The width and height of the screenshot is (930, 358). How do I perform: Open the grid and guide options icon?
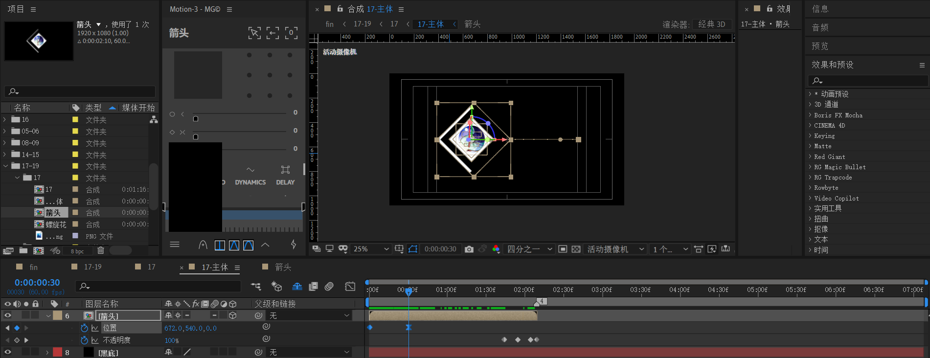pyautogui.click(x=399, y=249)
